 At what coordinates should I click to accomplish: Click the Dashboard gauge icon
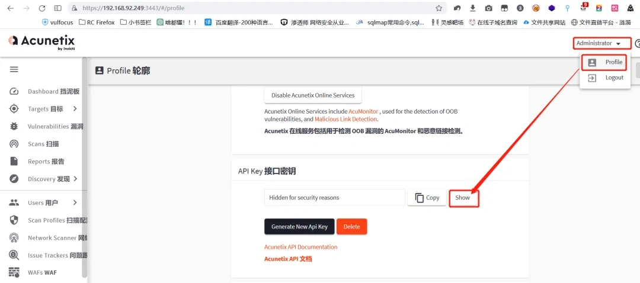coord(14,92)
